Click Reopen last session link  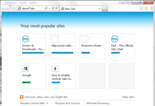(x=68, y=103)
